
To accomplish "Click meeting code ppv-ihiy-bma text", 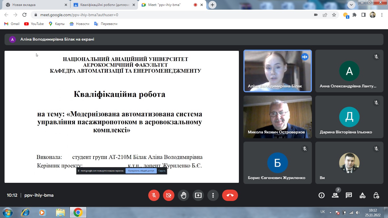I will 39,195.
